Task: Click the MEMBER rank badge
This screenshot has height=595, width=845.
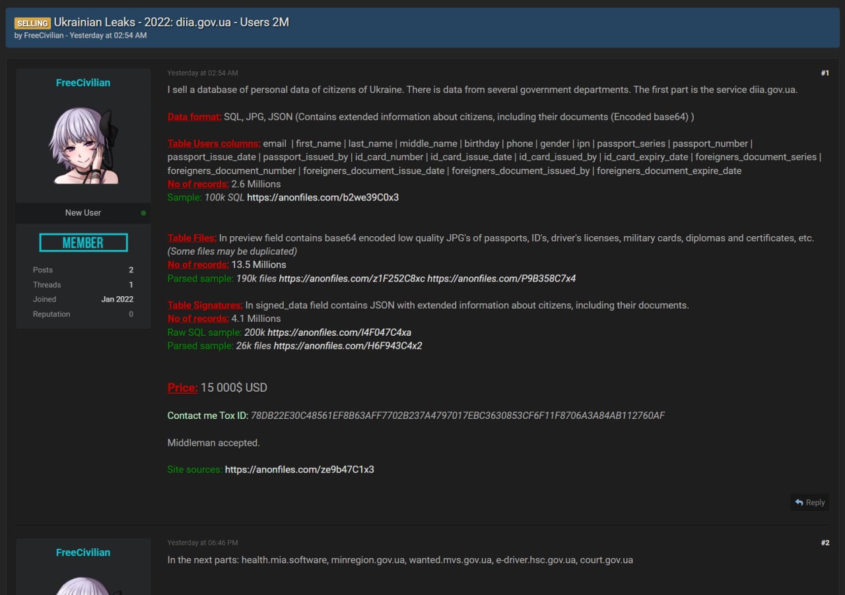Action: tap(83, 243)
